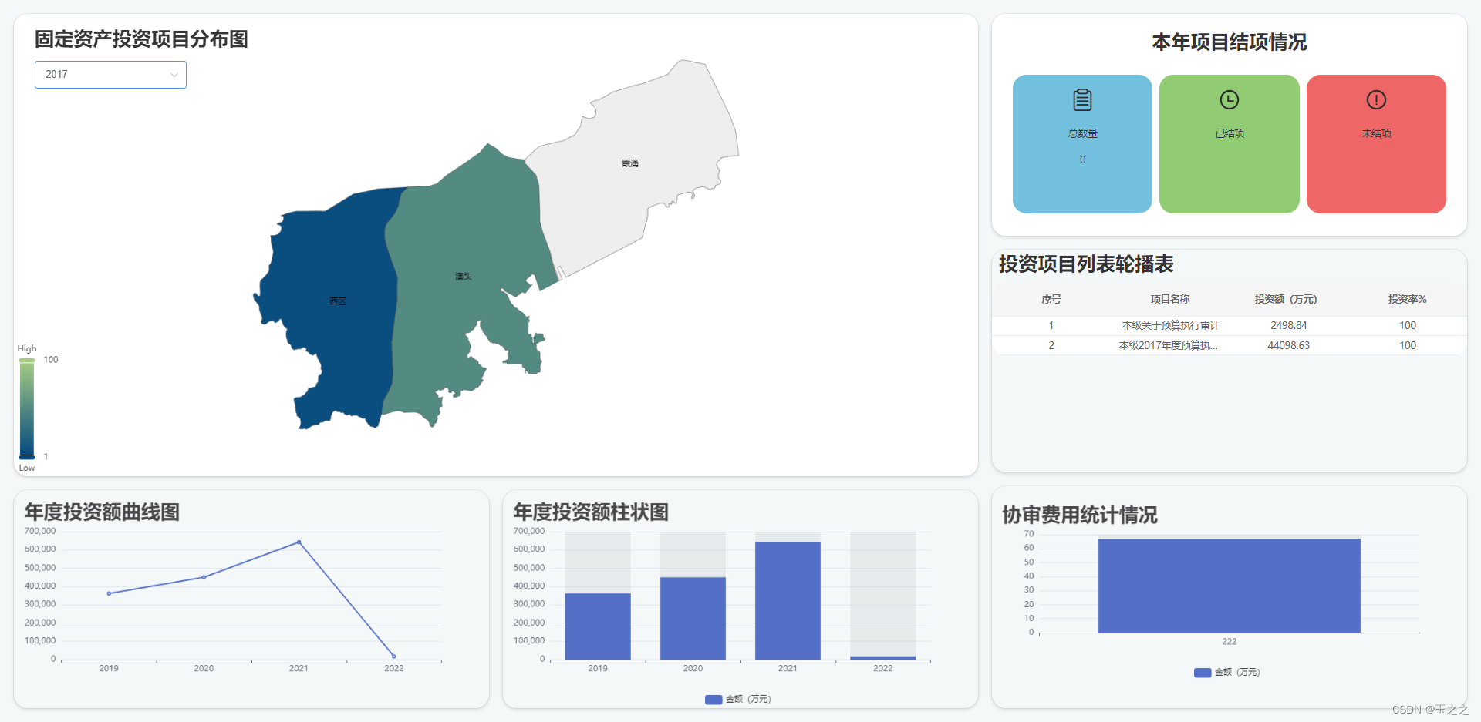Toggle the 2019 bar by clicking it
The height and width of the screenshot is (722, 1481).
[x=598, y=624]
